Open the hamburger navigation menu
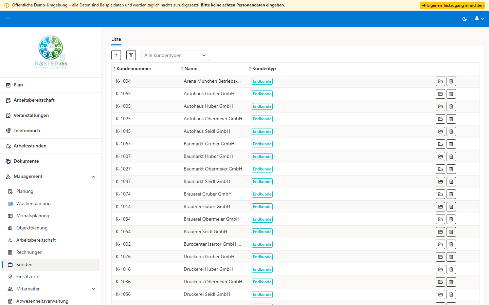 (x=8, y=19)
